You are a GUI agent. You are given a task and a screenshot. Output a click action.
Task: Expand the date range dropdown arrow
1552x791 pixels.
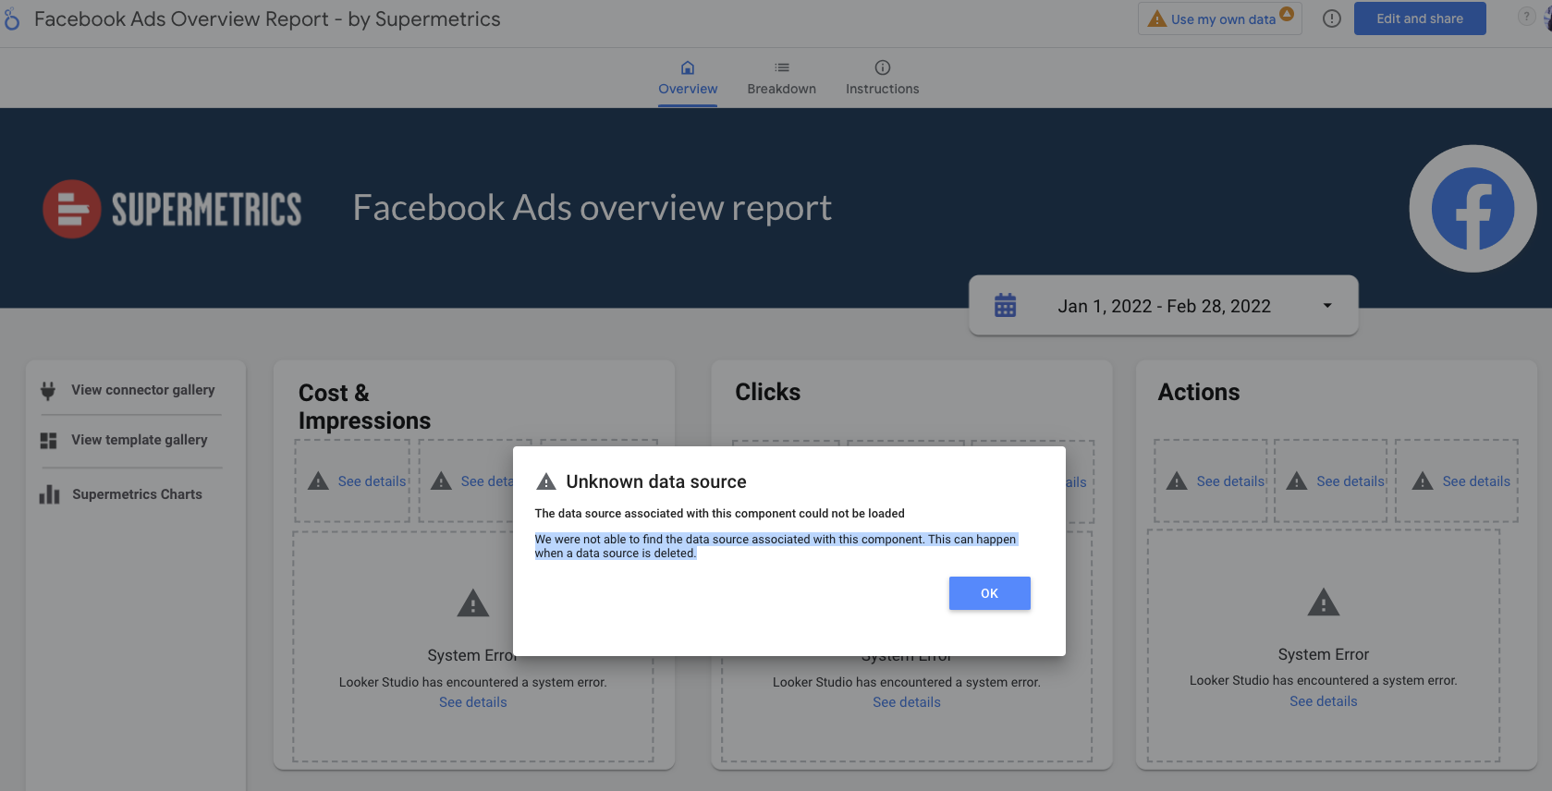click(x=1326, y=306)
